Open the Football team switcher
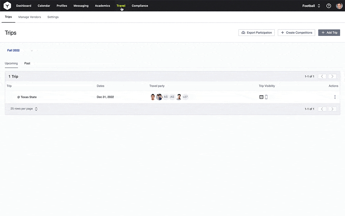345x216 pixels. click(x=311, y=6)
